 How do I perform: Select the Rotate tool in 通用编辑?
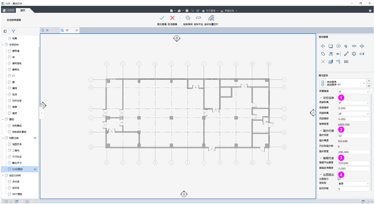click(x=338, y=46)
